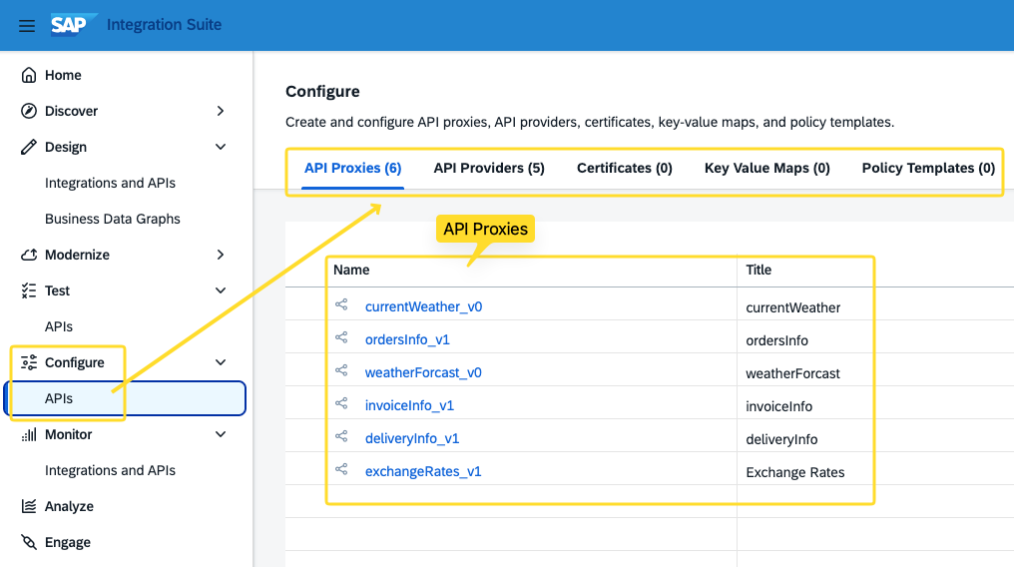The width and height of the screenshot is (1014, 567).
Task: Click the Modernize cloud icon
Action: [29, 255]
